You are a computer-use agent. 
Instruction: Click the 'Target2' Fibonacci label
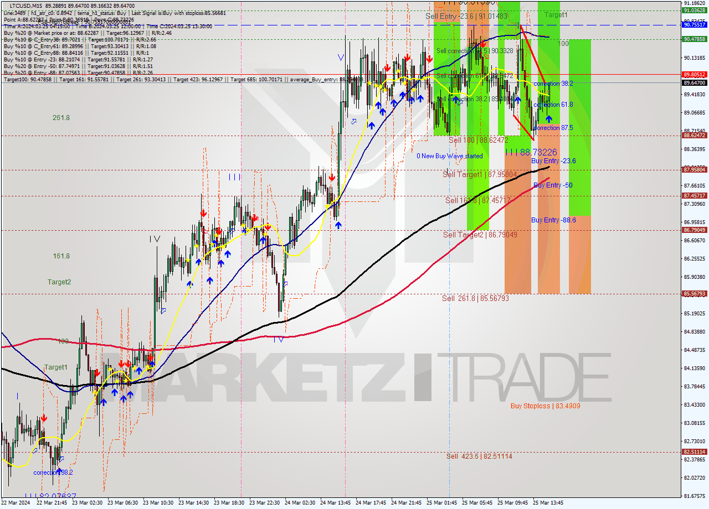point(59,282)
